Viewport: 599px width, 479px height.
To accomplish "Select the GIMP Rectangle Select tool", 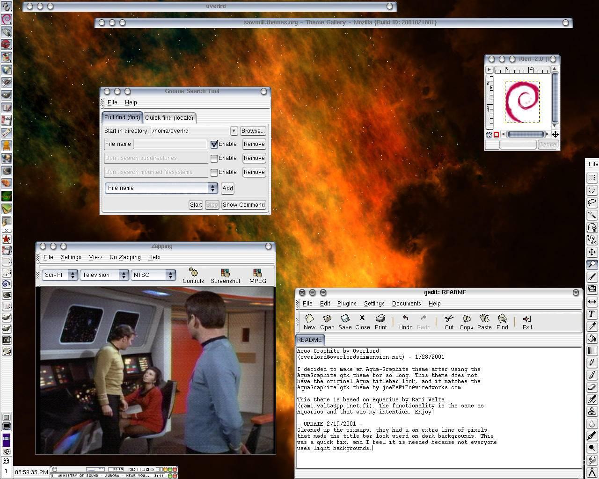I will (592, 178).
